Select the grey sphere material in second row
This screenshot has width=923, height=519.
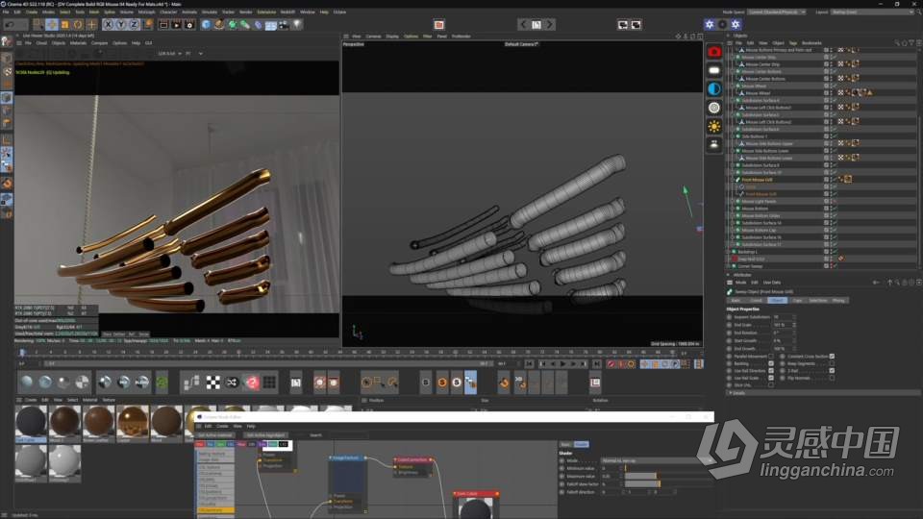(31, 462)
